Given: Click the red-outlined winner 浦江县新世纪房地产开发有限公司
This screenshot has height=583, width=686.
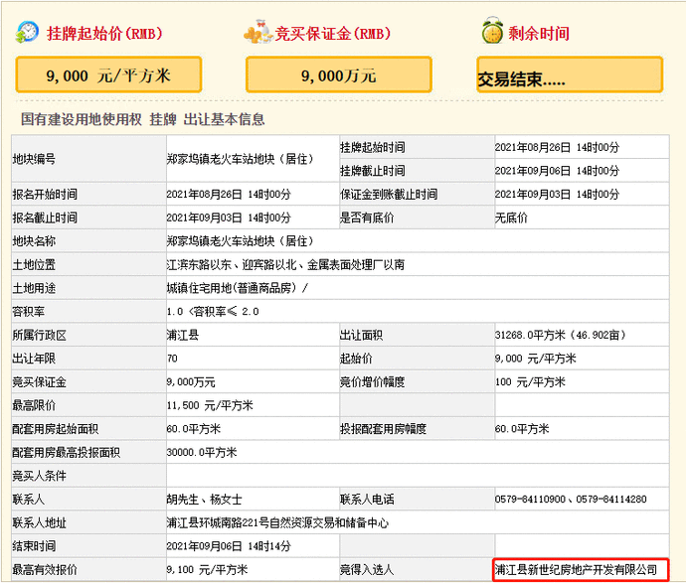Looking at the screenshot, I should [x=578, y=569].
